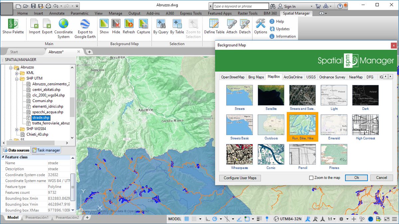The image size is (399, 224).
Task: Toggle clean screen icon in status bar
Action: click(x=387, y=219)
